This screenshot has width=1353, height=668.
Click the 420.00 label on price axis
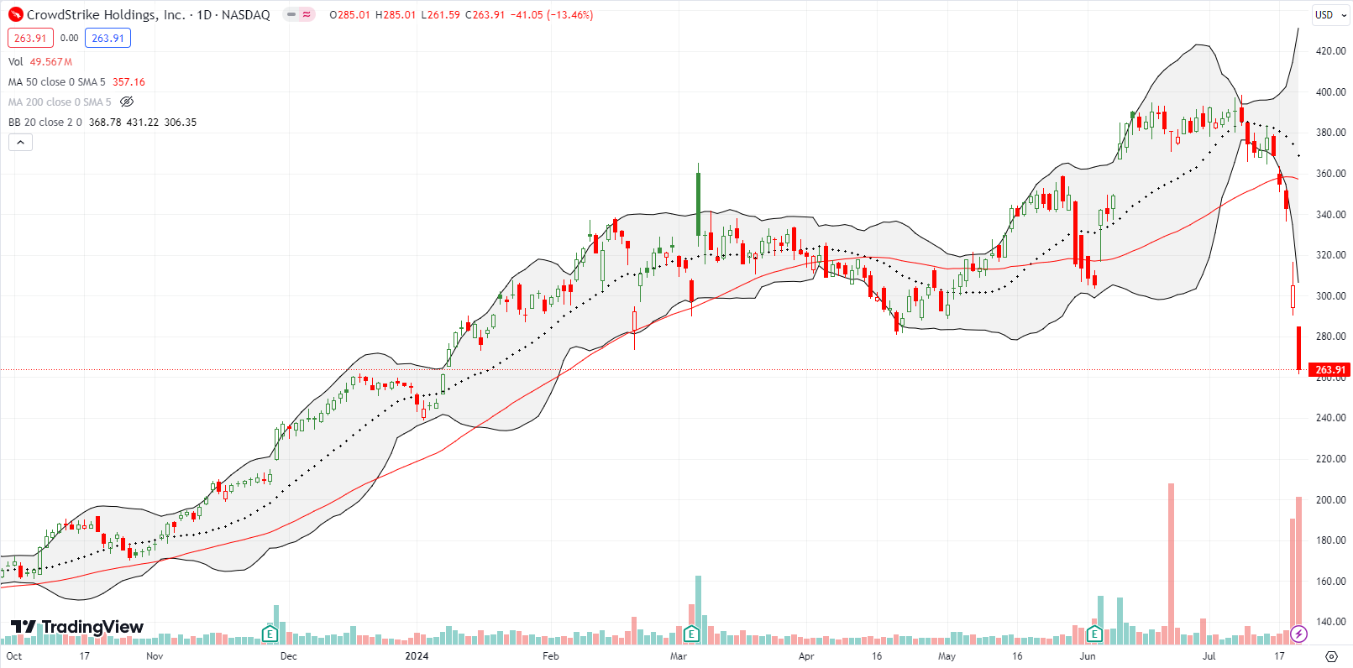coord(1331,51)
